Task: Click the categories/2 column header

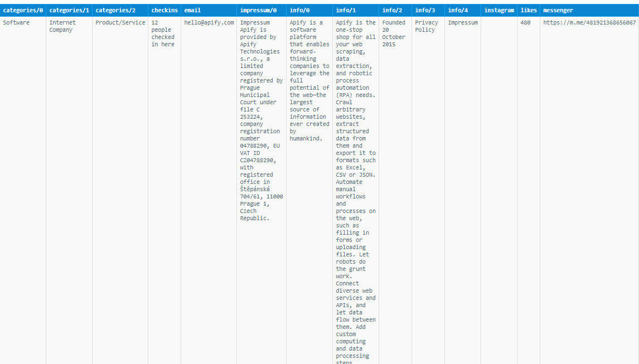Action: (120, 10)
